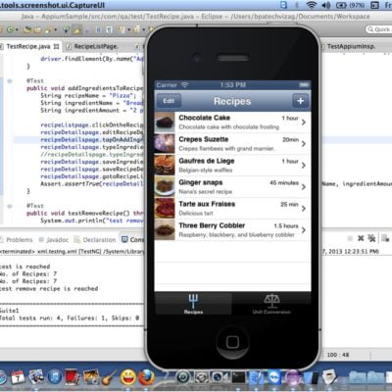Open Firefox from the Dock
Screen dimensions: 392x392
pyautogui.click(x=147, y=377)
